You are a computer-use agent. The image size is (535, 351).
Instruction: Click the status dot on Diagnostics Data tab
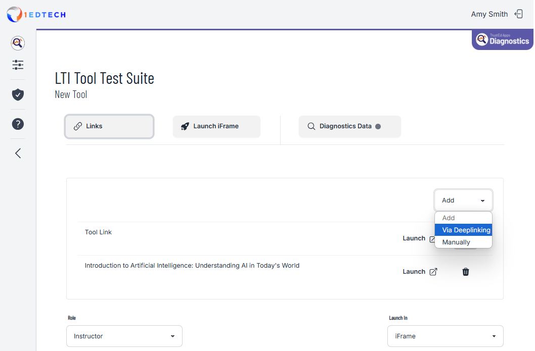[x=379, y=126]
